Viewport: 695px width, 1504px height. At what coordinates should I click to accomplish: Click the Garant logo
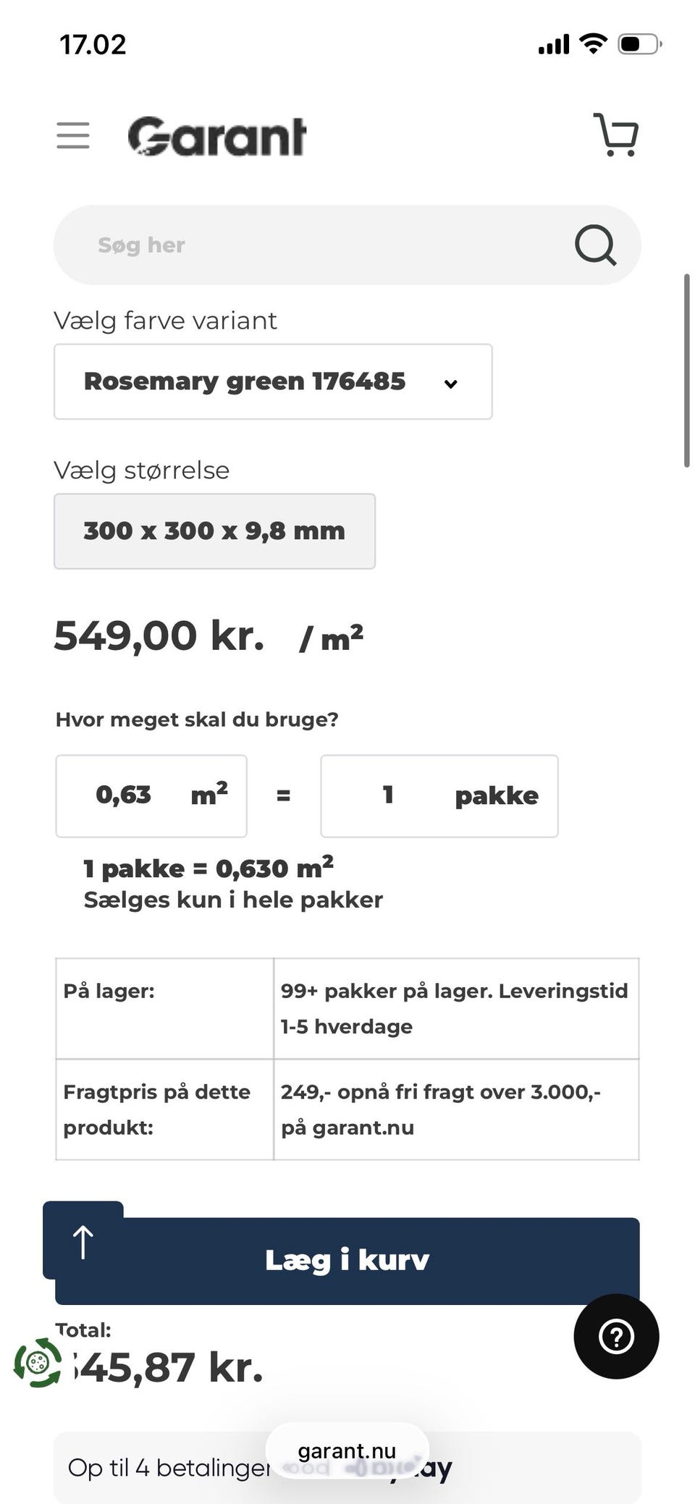(x=216, y=136)
